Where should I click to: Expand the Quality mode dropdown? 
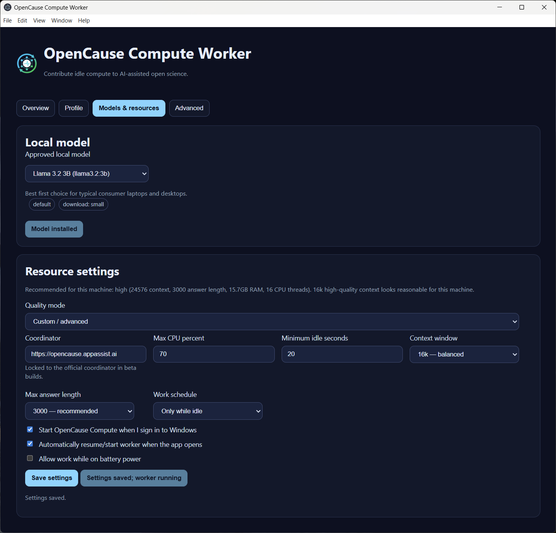pyautogui.click(x=272, y=322)
